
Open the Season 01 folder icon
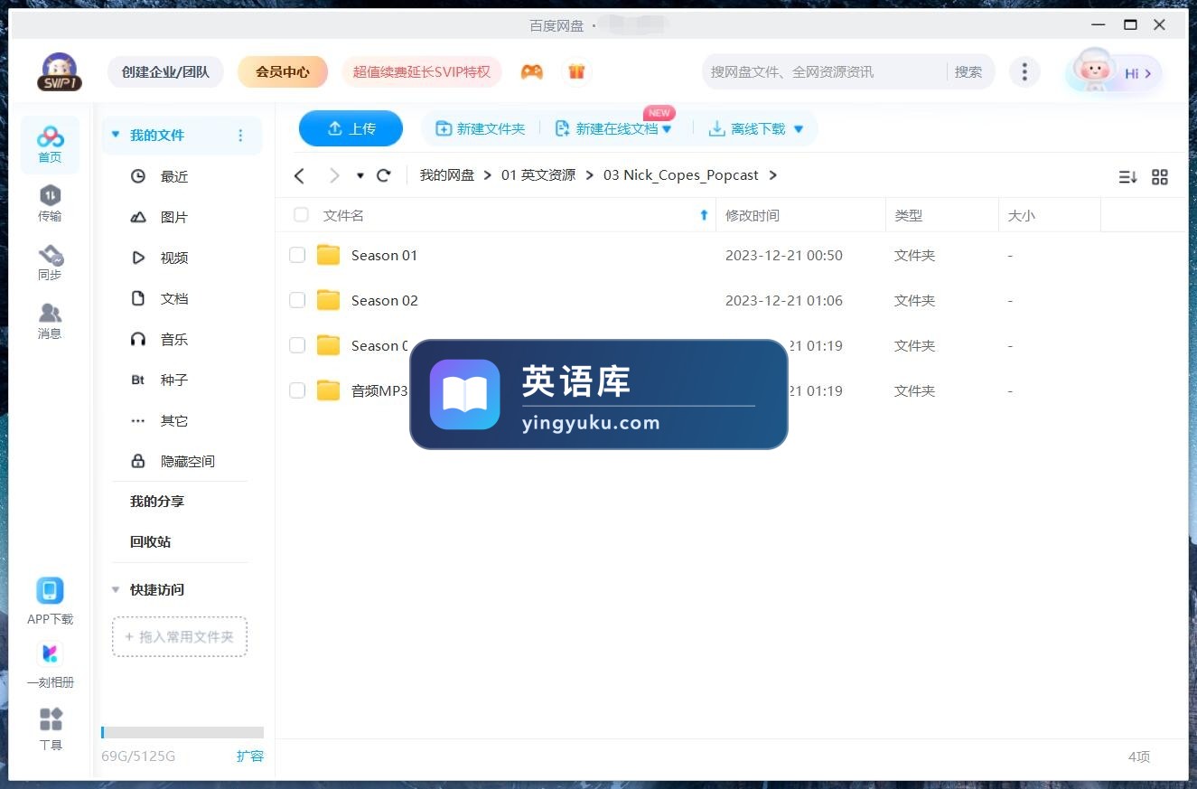tap(329, 255)
